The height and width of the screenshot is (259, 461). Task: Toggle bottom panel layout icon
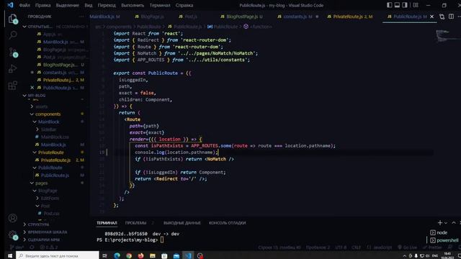click(397, 5)
